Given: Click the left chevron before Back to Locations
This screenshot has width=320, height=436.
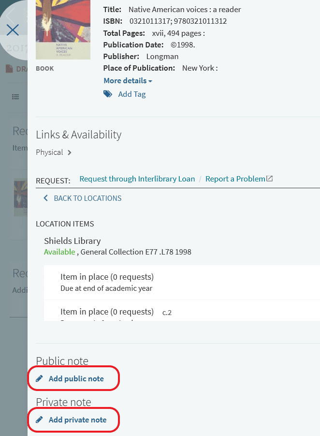Looking at the screenshot, I should [x=46, y=198].
